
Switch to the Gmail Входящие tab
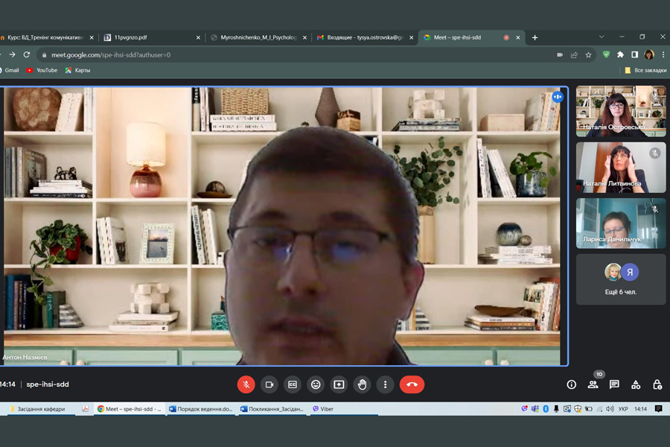point(360,37)
